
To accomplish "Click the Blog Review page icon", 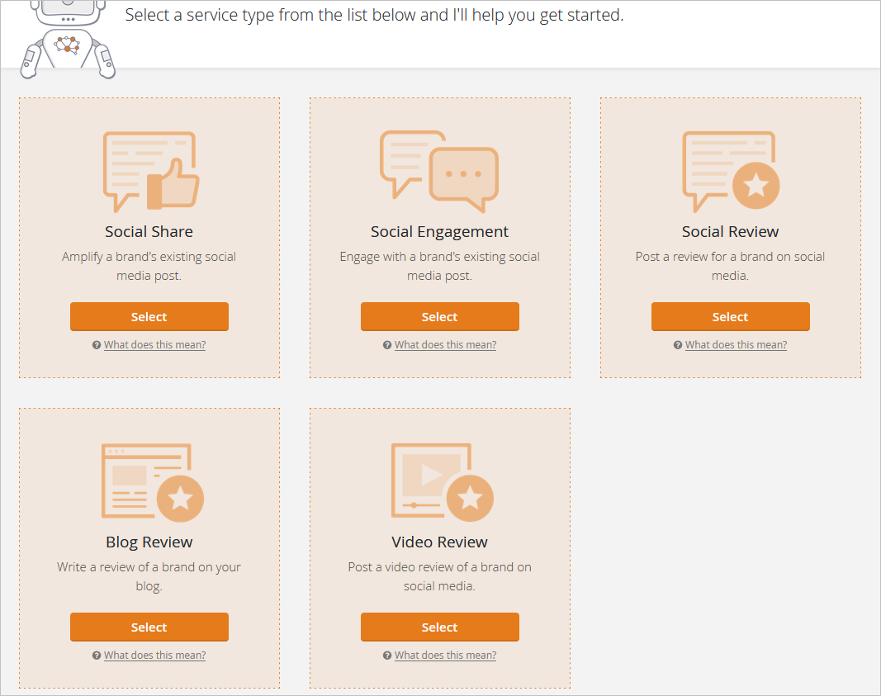I will (152, 482).
